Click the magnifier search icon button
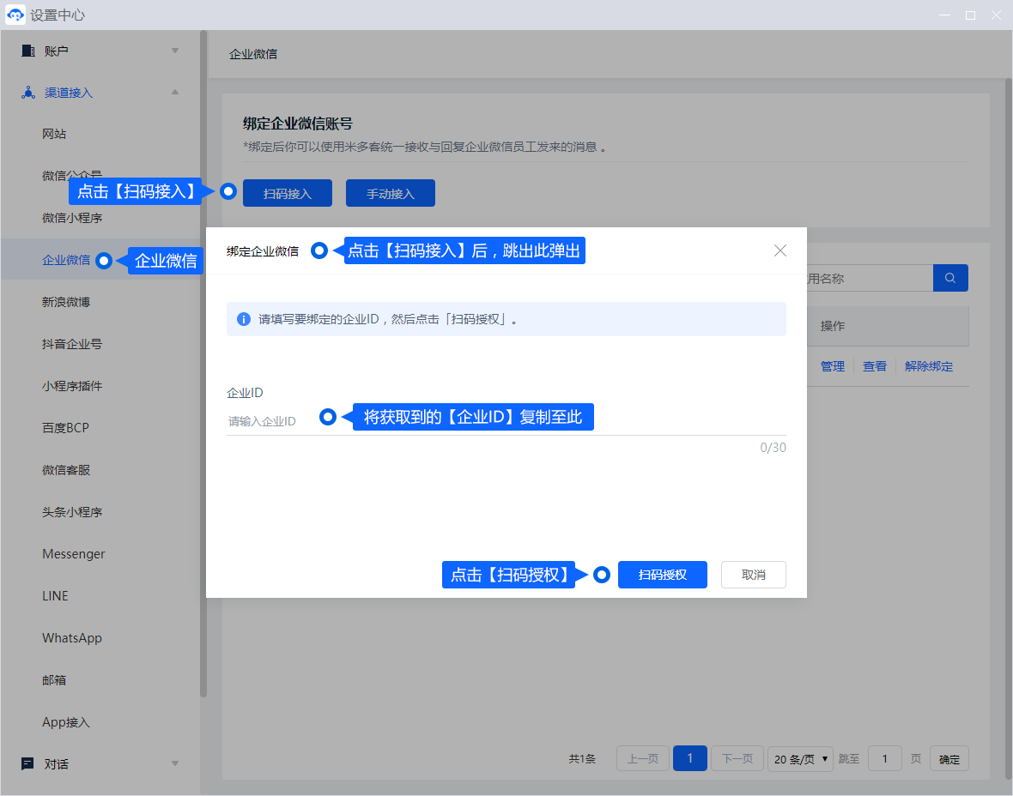 coord(950,278)
